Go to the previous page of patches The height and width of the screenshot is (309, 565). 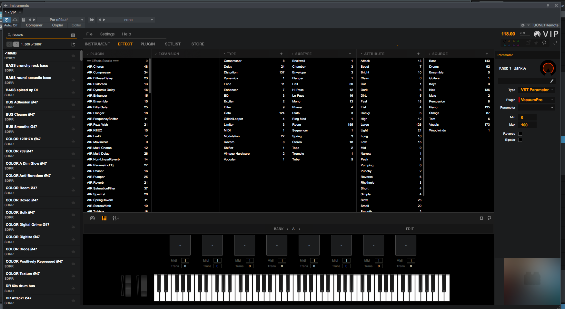9,44
